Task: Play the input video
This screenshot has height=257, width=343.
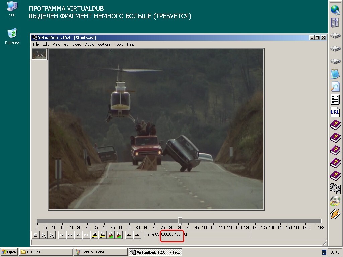Action: [x=44, y=235]
